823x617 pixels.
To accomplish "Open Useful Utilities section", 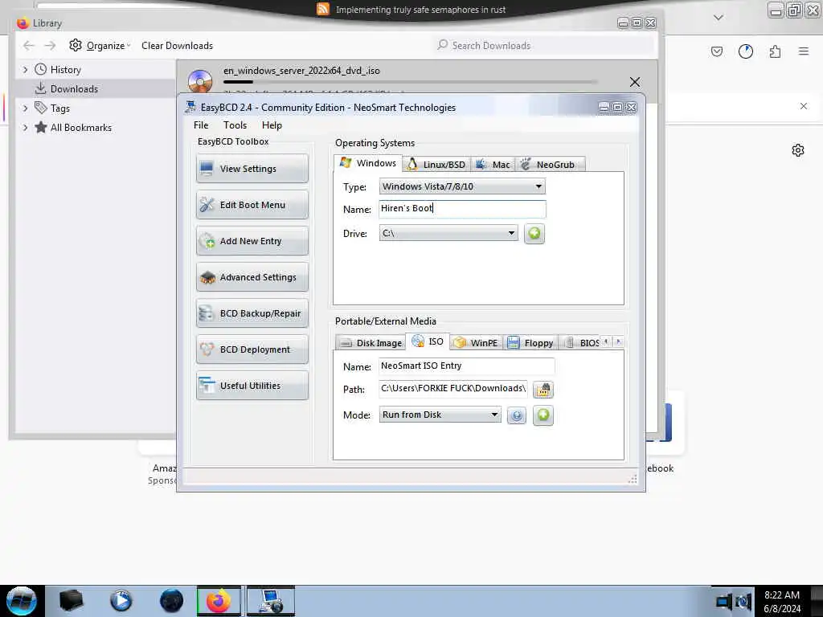I will point(252,386).
